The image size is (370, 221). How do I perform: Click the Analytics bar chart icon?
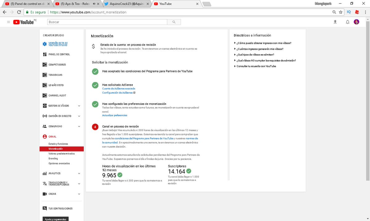pyautogui.click(x=45, y=174)
